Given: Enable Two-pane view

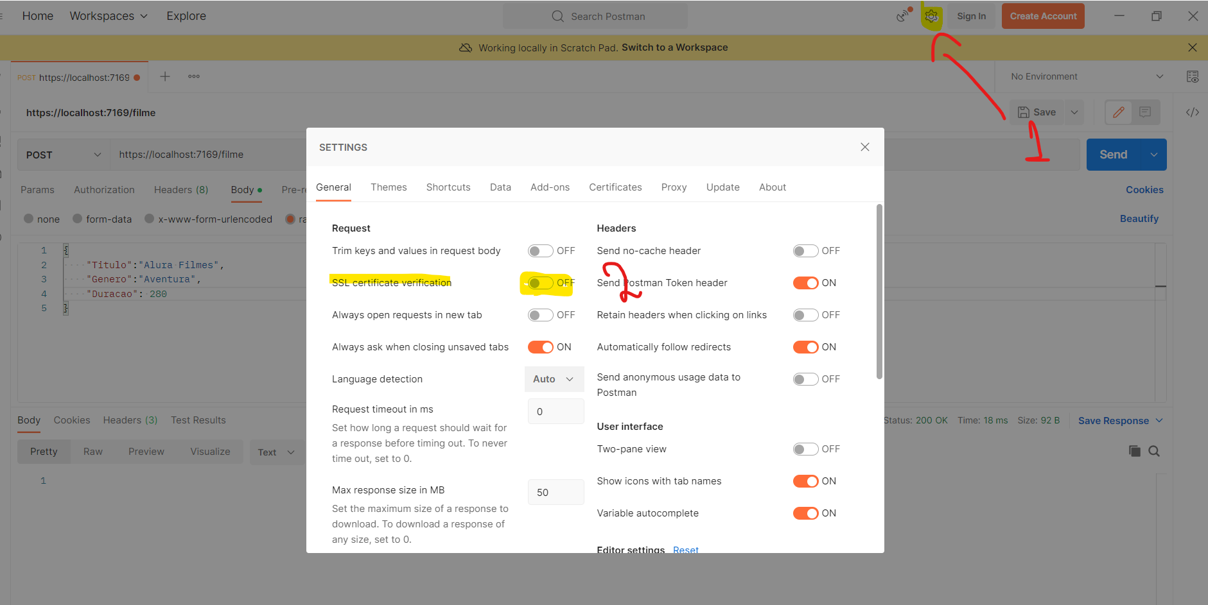Looking at the screenshot, I should 805,449.
